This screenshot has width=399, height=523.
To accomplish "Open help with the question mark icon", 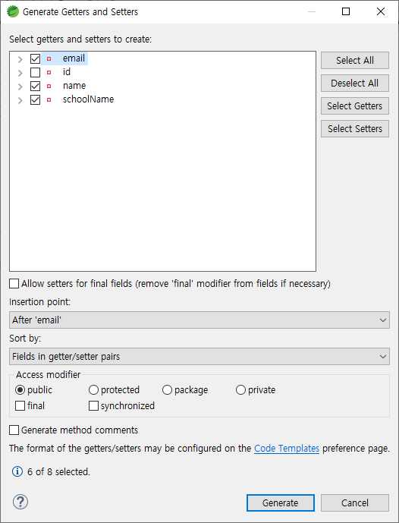I will [20, 502].
